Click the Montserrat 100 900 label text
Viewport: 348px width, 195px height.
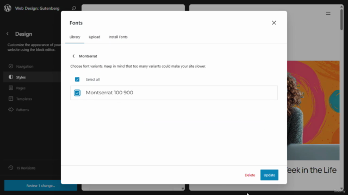[x=109, y=93]
